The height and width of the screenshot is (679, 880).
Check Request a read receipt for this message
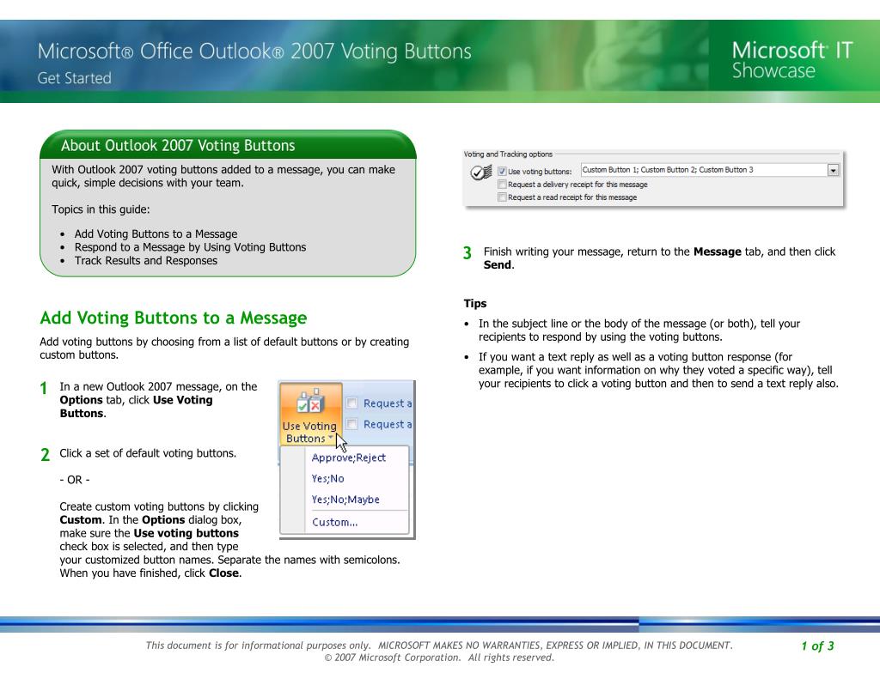click(502, 197)
